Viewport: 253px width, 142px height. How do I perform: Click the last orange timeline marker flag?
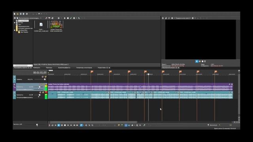click(216, 72)
